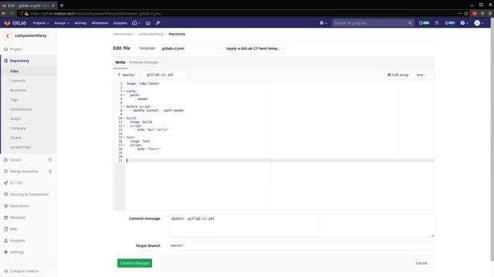Screen dimensions: 494x277
Task: Click the cashyandartifacty breadcrumb link
Action: click(x=151, y=34)
